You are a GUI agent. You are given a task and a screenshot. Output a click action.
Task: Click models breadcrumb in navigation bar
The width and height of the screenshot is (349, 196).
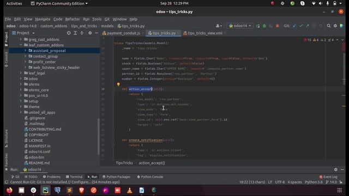(107, 26)
